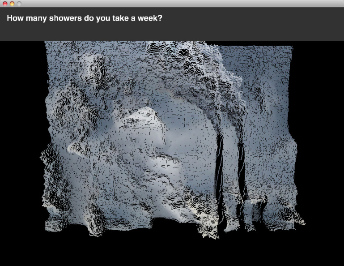Click the grayed-out zoom window button

(x=19, y=4)
